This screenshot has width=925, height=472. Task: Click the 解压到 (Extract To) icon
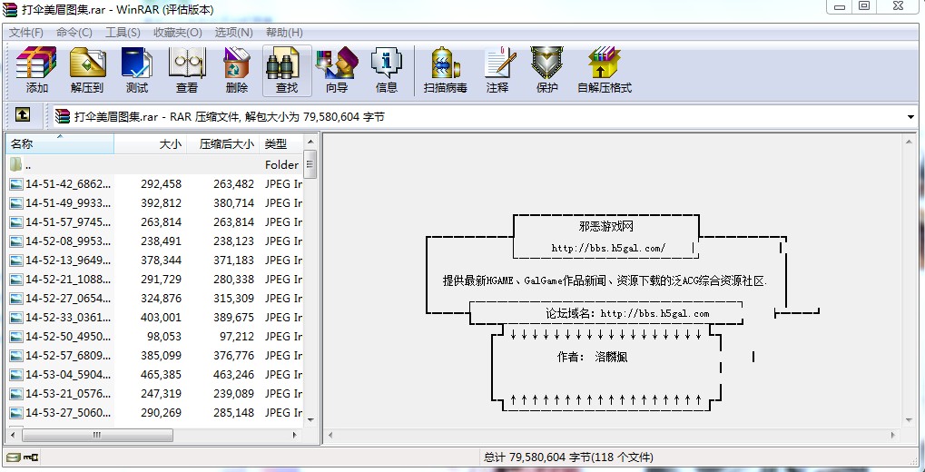coord(87,71)
